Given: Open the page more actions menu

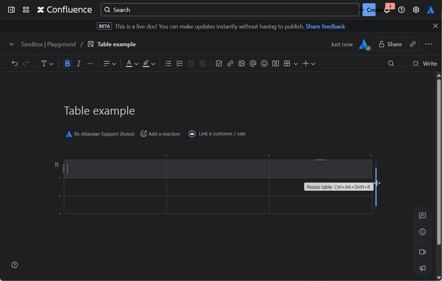Looking at the screenshot, I should pos(428,44).
